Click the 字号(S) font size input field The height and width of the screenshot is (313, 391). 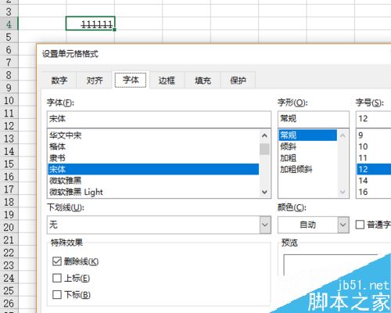tap(374, 119)
